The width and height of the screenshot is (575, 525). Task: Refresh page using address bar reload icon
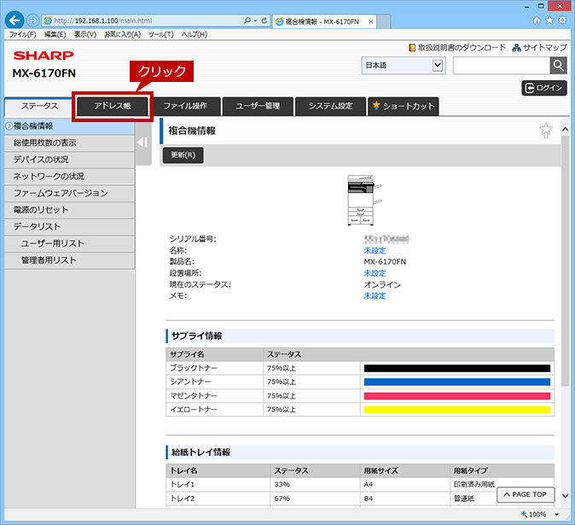pyautogui.click(x=264, y=20)
